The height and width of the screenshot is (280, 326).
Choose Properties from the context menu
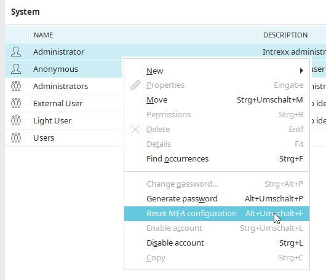(217, 85)
